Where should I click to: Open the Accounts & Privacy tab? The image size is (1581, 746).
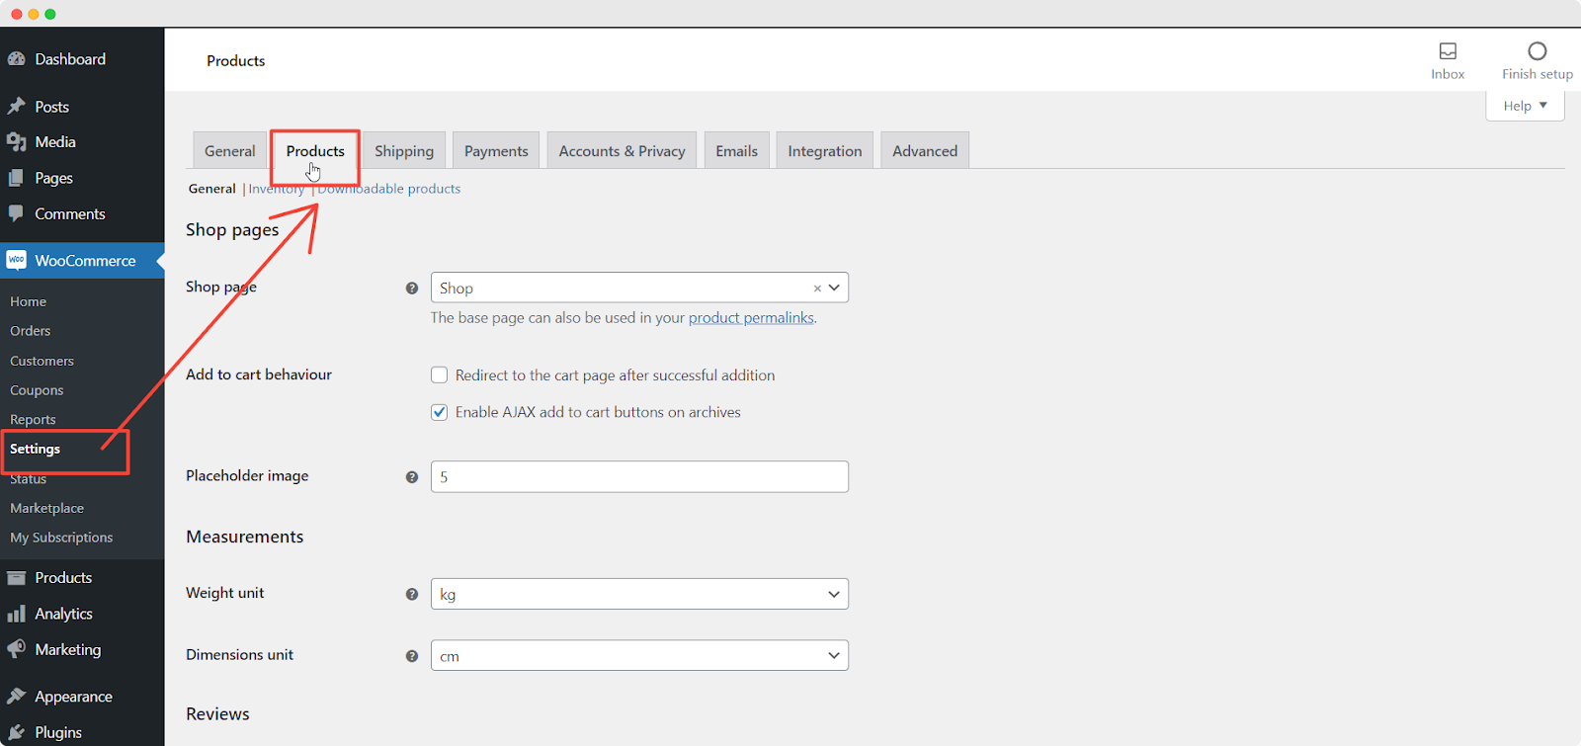(x=622, y=151)
